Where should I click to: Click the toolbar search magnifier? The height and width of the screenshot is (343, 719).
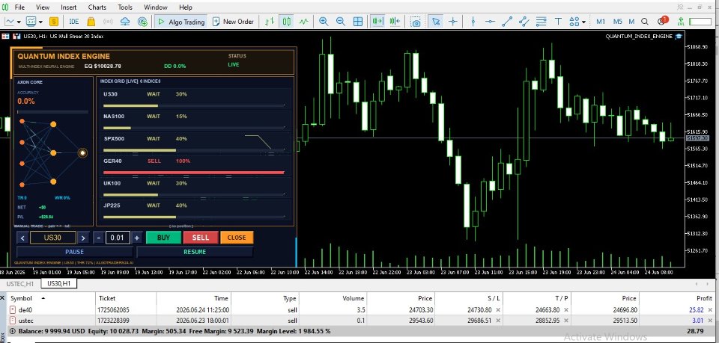click(x=645, y=21)
